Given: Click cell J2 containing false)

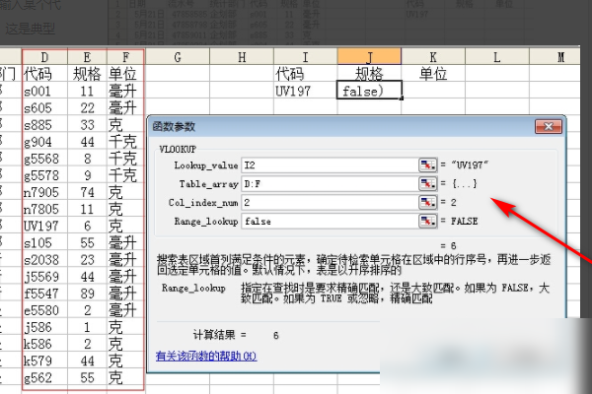Looking at the screenshot, I should 369,91.
